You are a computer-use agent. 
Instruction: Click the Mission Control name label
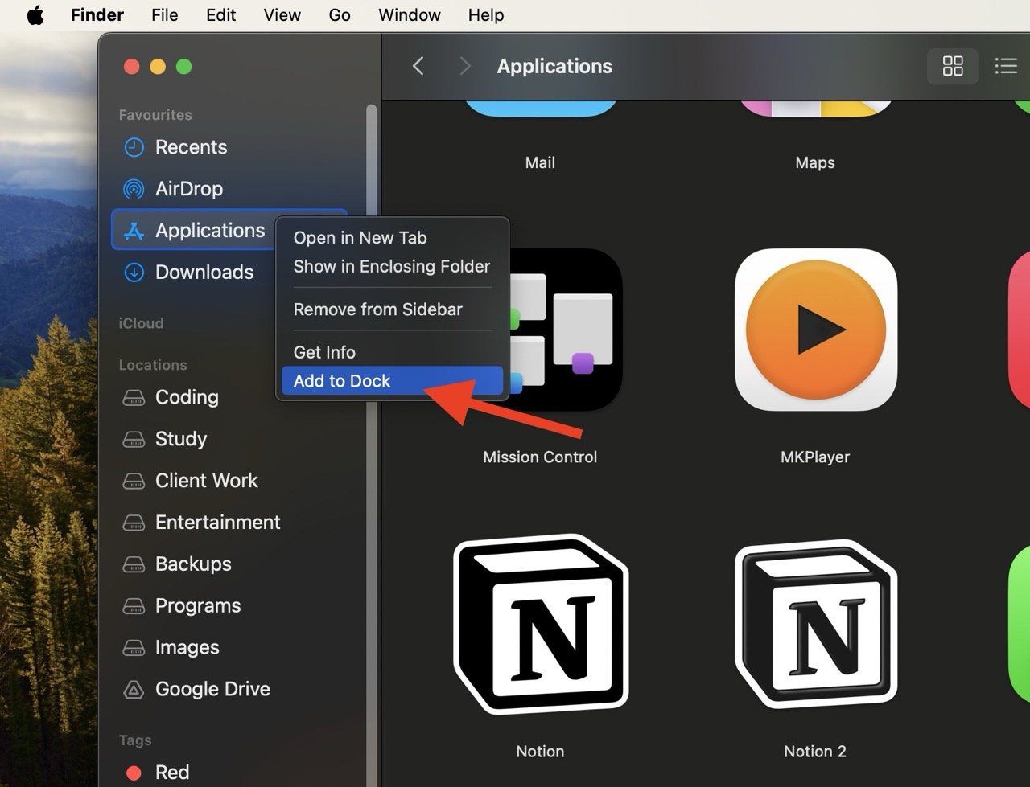point(540,457)
